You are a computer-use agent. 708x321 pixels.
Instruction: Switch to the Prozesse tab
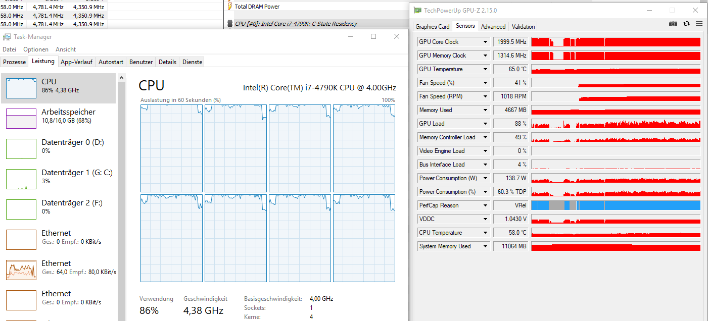[x=15, y=62]
